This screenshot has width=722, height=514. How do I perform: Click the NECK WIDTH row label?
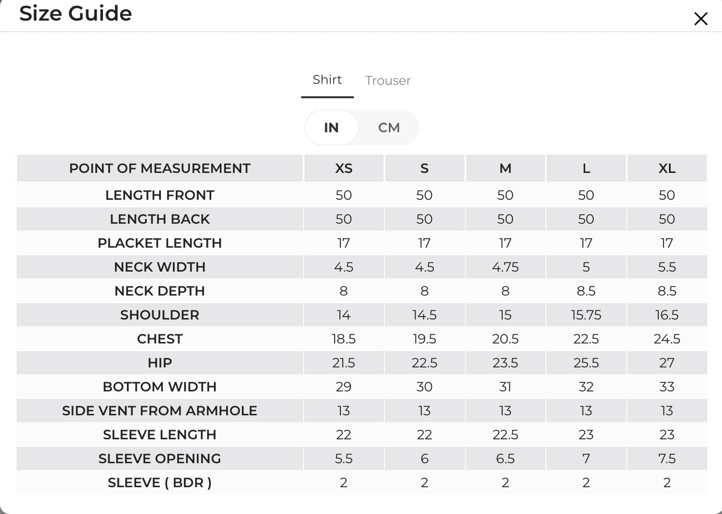160,267
